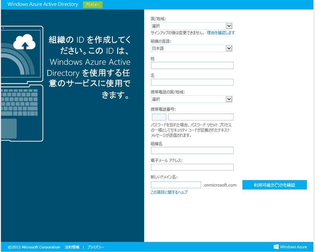The height and width of the screenshot is (252, 315).
Task: Click the mobile phone number input field
Action: pyautogui.click(x=201, y=117)
